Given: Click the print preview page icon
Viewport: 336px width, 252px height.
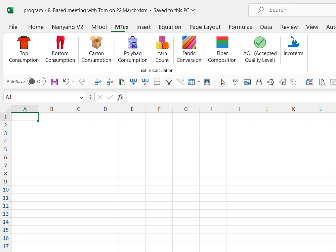Looking at the screenshot, I should [322, 82].
